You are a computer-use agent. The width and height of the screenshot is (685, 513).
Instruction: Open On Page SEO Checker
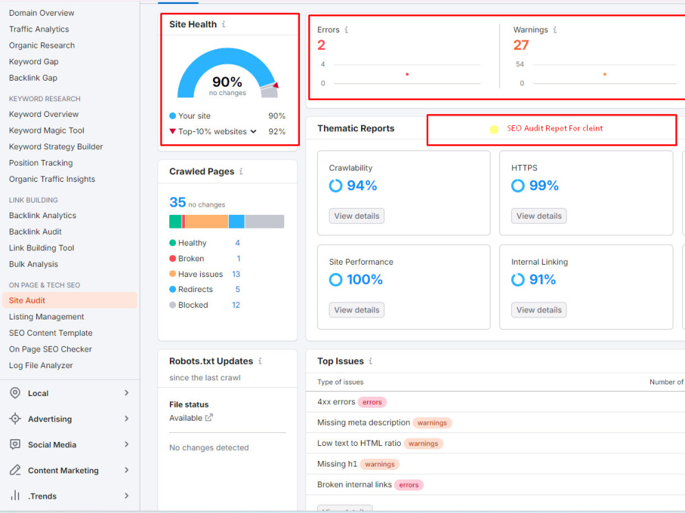pyautogui.click(x=50, y=350)
